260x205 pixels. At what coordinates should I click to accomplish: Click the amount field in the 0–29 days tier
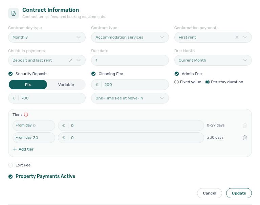pos(131,126)
